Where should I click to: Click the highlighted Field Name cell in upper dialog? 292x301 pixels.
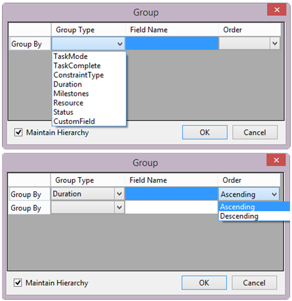point(172,43)
